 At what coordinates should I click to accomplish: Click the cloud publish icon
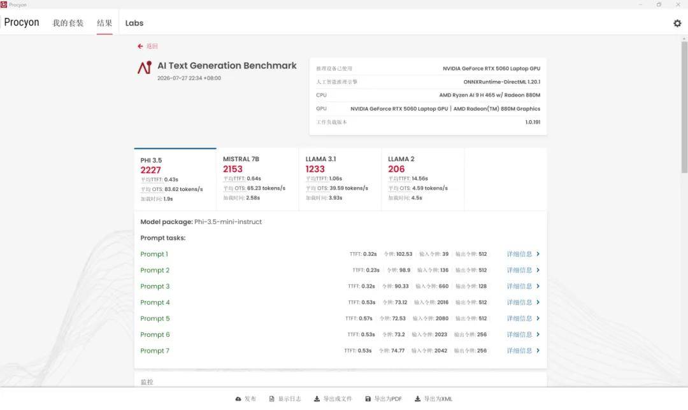(238, 399)
